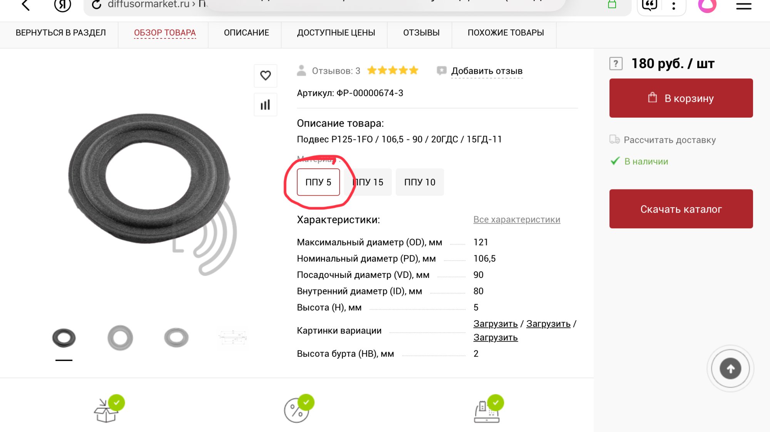Open the ДОСТУПНЫЕ ЦЕНЫ tab
770x432 pixels.
click(x=336, y=33)
